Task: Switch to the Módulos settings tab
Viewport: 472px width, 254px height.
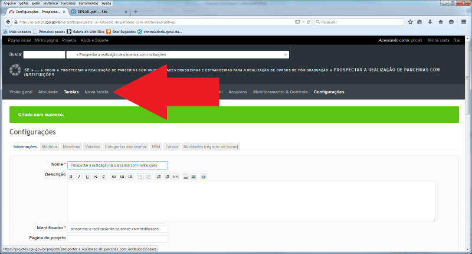Action: coord(50,146)
